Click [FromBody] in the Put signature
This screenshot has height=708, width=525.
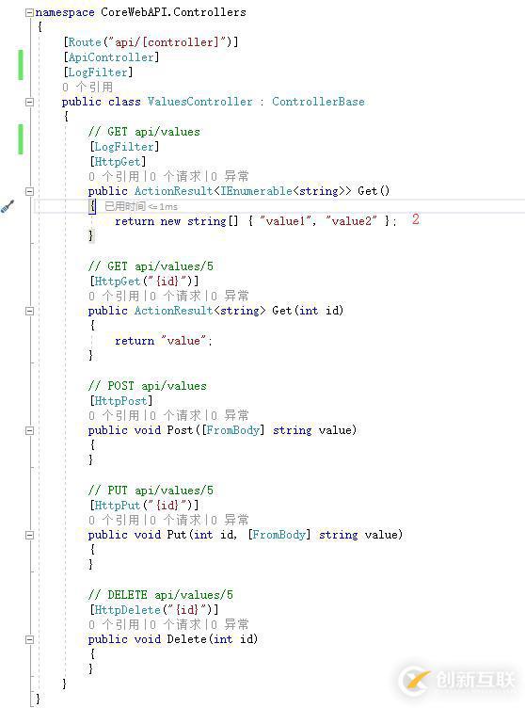(279, 535)
